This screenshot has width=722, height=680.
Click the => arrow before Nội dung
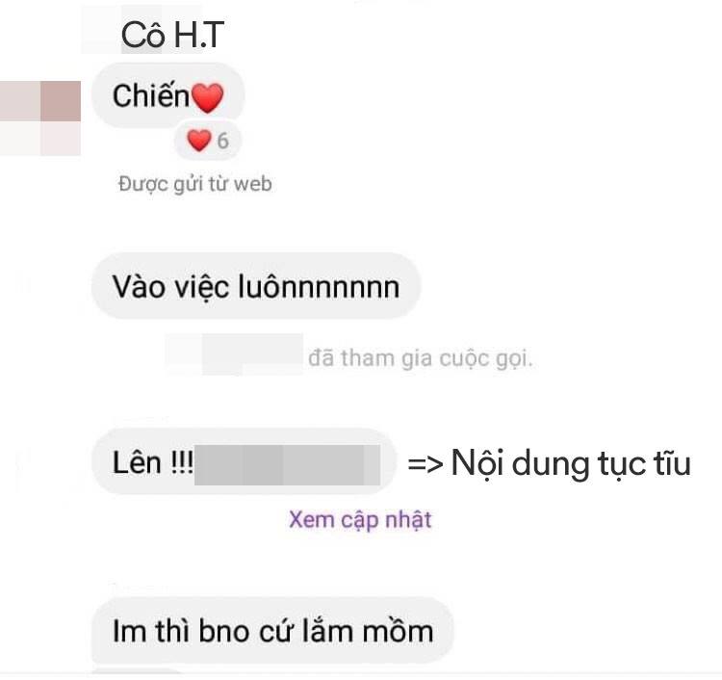click(x=425, y=464)
